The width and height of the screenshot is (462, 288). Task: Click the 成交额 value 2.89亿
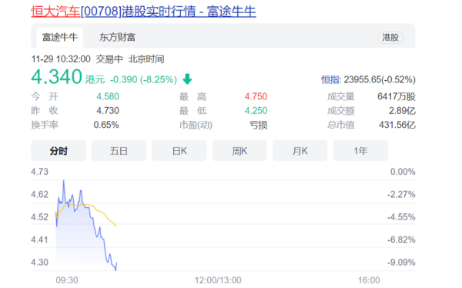(402, 111)
